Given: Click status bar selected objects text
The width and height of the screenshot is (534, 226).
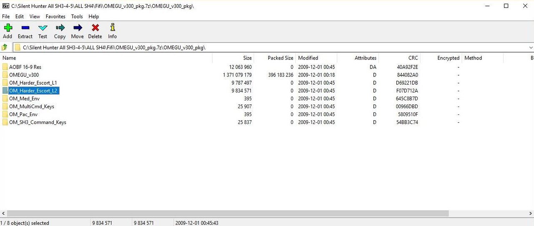Looking at the screenshot, I should coord(25,223).
